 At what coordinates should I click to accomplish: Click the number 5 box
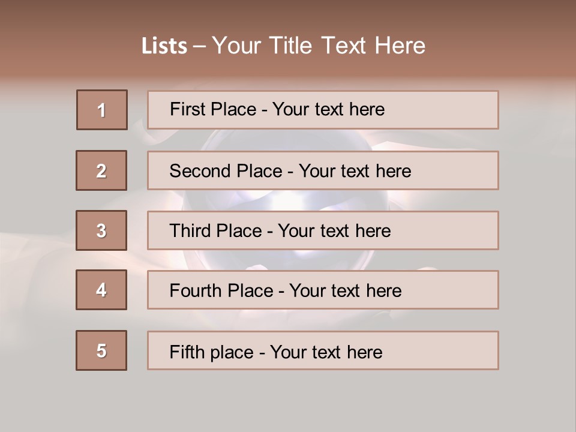pyautogui.click(x=101, y=350)
